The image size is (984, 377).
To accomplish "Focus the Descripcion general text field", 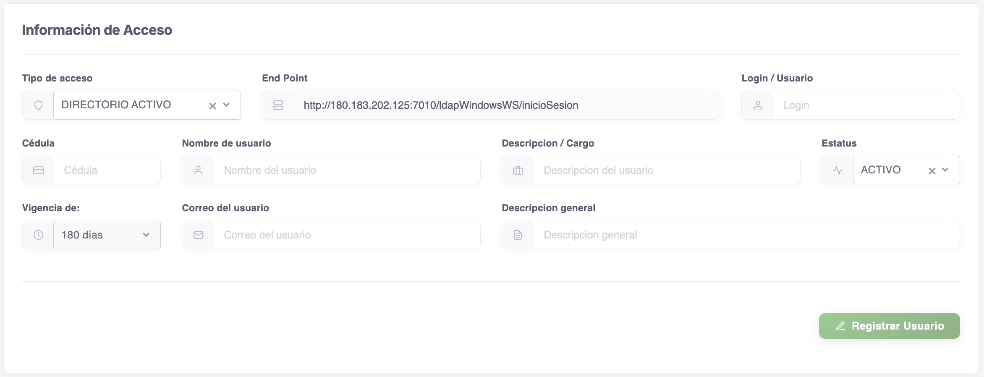I will coord(746,235).
